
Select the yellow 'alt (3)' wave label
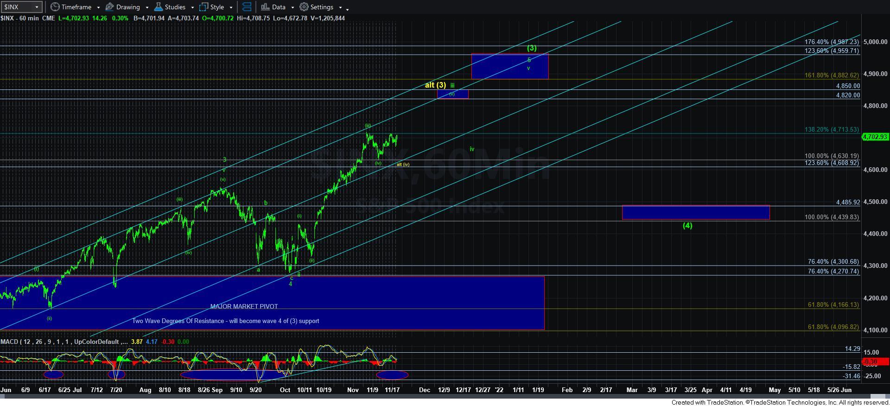(x=435, y=85)
